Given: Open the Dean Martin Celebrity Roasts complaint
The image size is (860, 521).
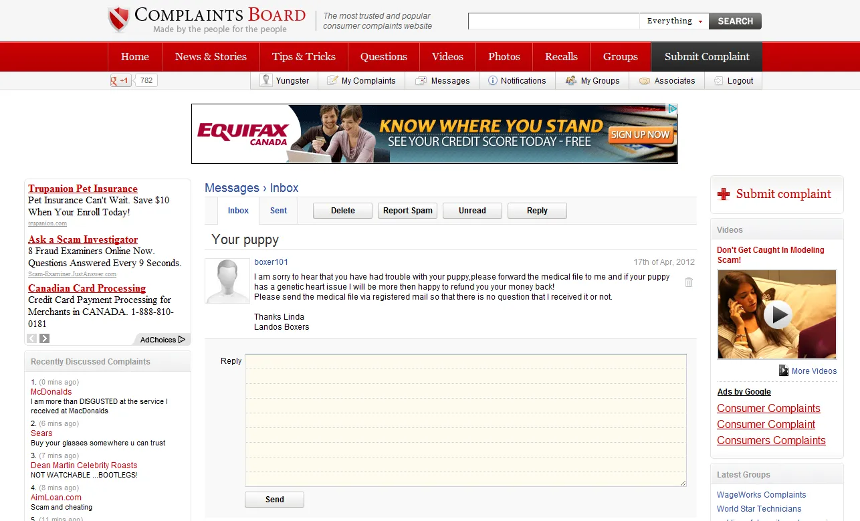Looking at the screenshot, I should point(84,465).
